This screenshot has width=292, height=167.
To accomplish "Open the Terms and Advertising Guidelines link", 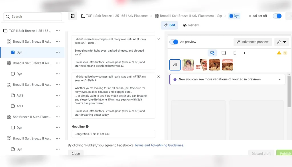I will pyautogui.click(x=159, y=145).
